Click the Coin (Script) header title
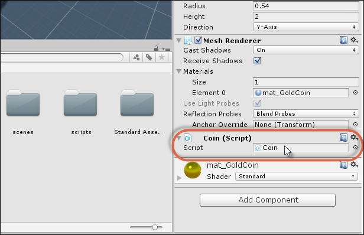Image resolution: width=364 pixels, height=235 pixels. [x=227, y=138]
